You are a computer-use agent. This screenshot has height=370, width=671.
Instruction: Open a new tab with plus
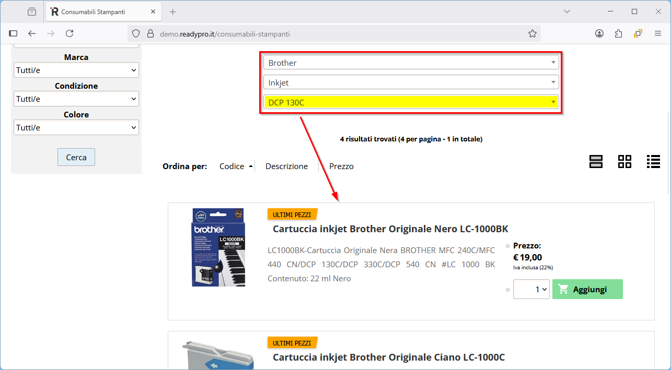[x=173, y=11]
